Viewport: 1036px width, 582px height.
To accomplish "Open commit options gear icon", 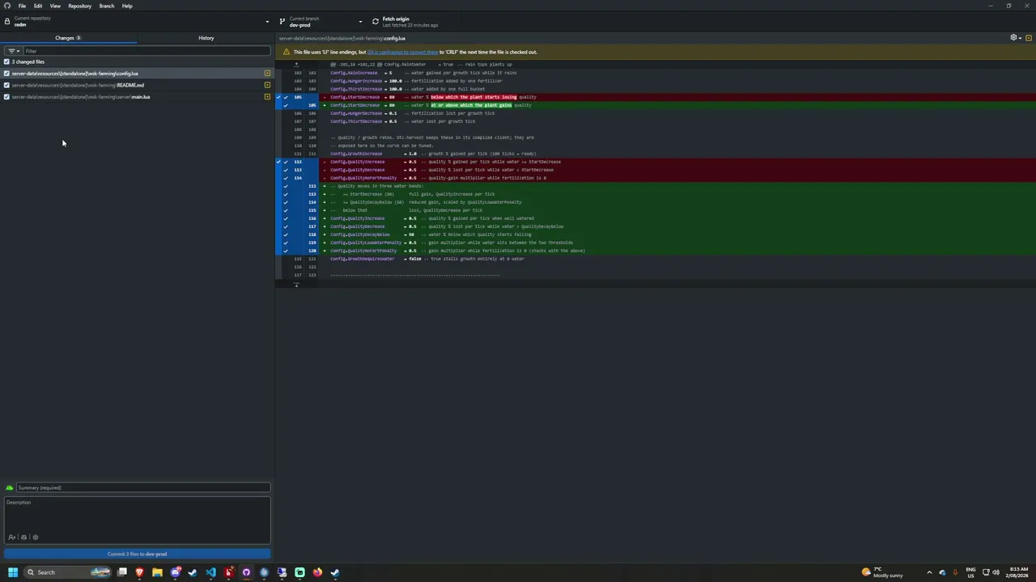I will click(x=35, y=538).
